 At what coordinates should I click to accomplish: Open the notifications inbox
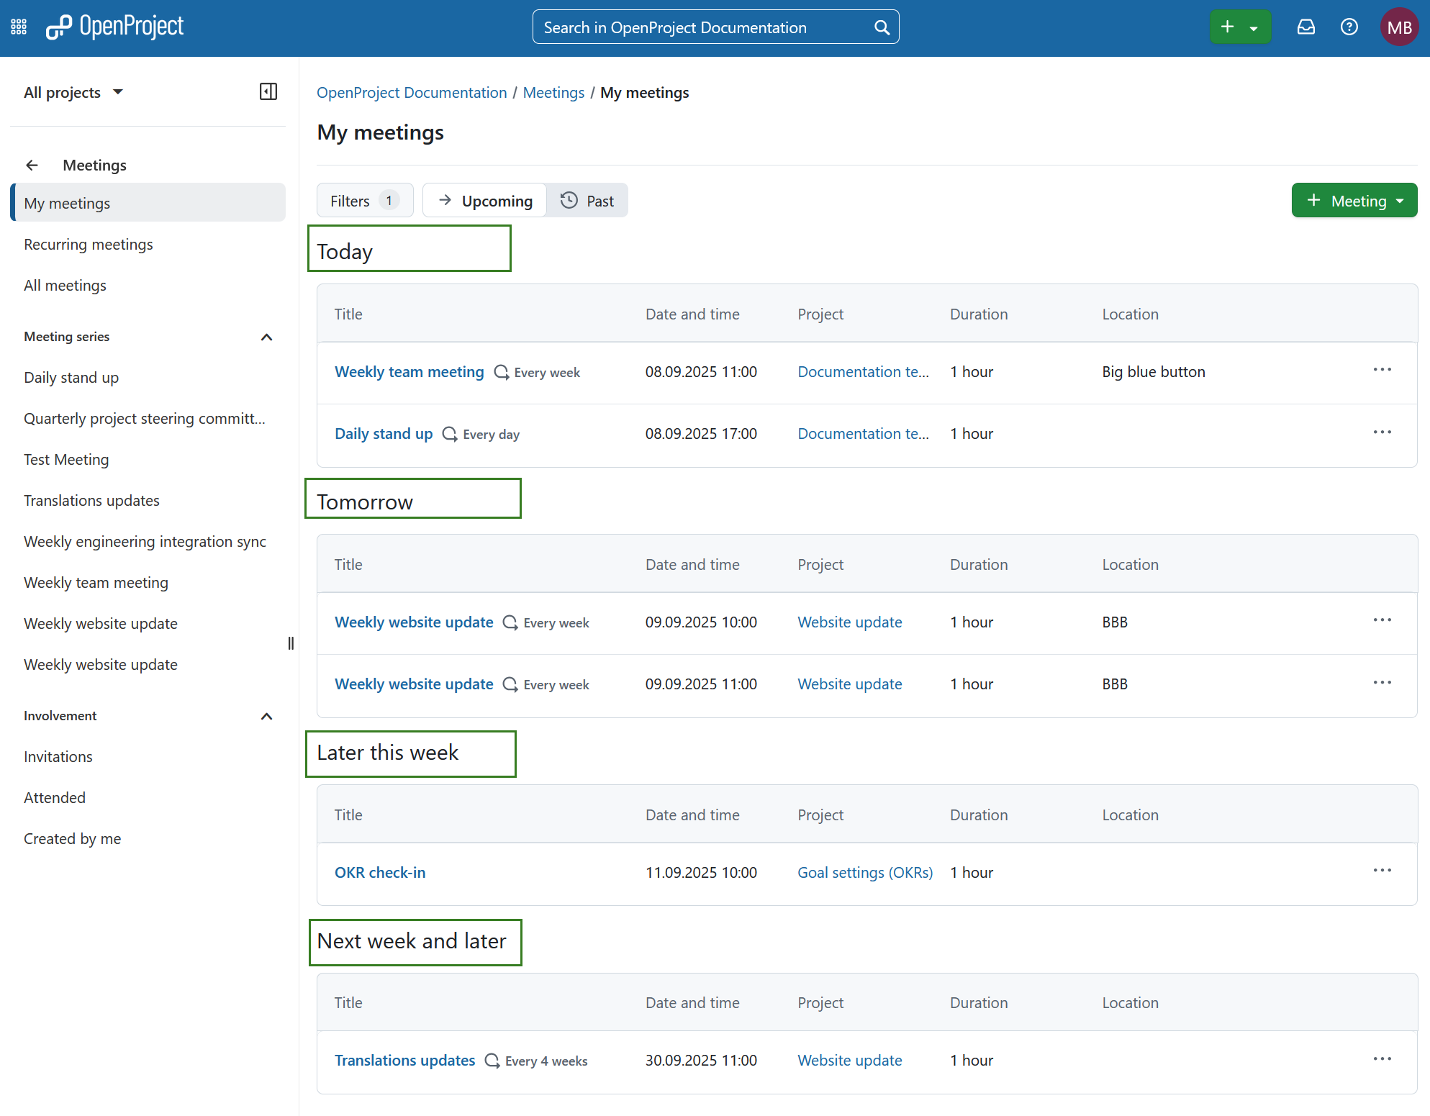click(1305, 27)
